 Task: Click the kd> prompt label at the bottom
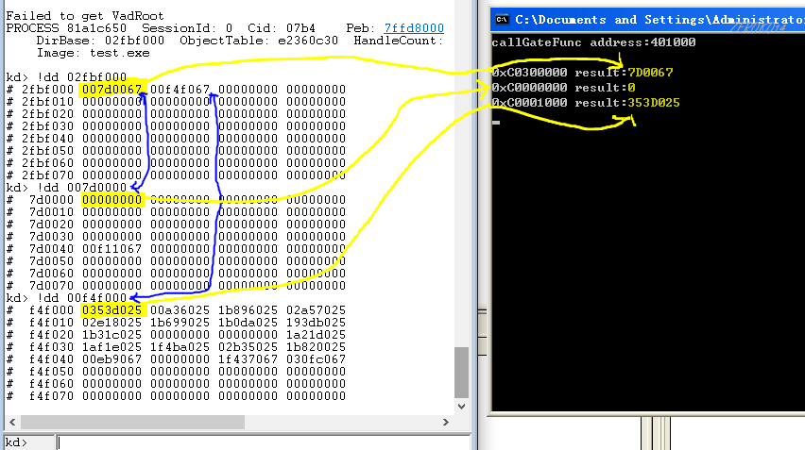tap(16, 442)
